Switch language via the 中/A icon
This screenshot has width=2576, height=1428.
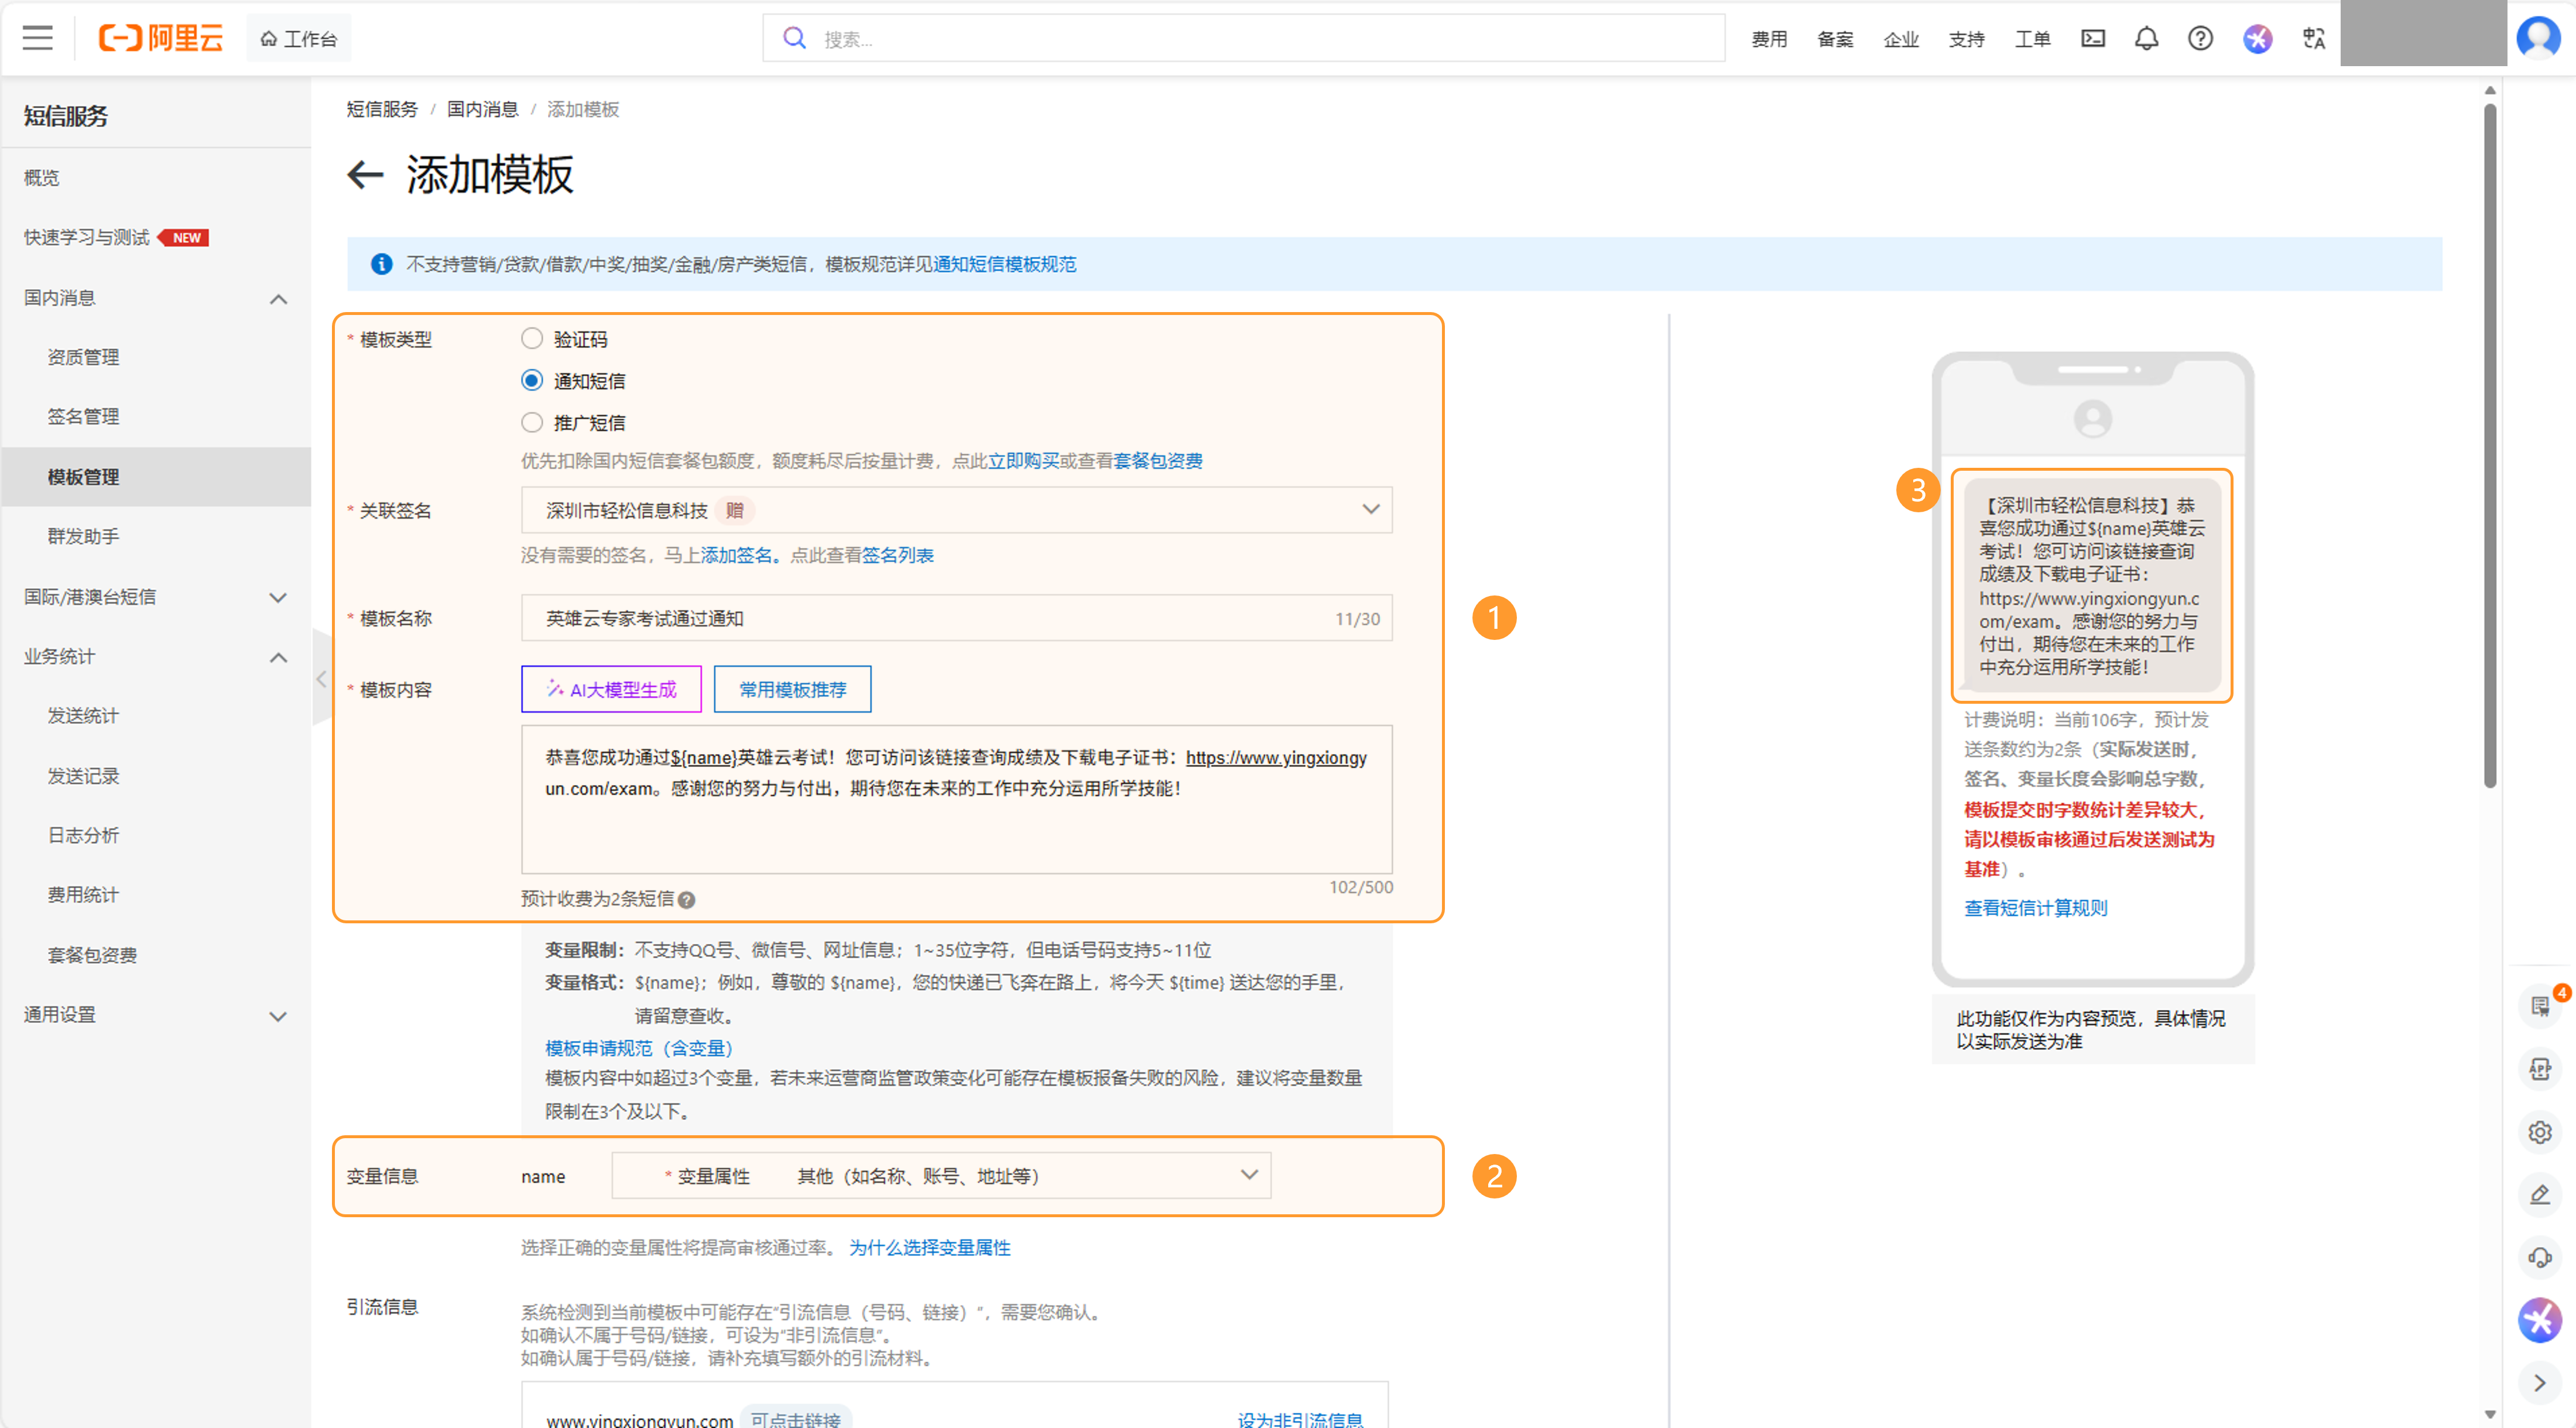pos(2313,38)
